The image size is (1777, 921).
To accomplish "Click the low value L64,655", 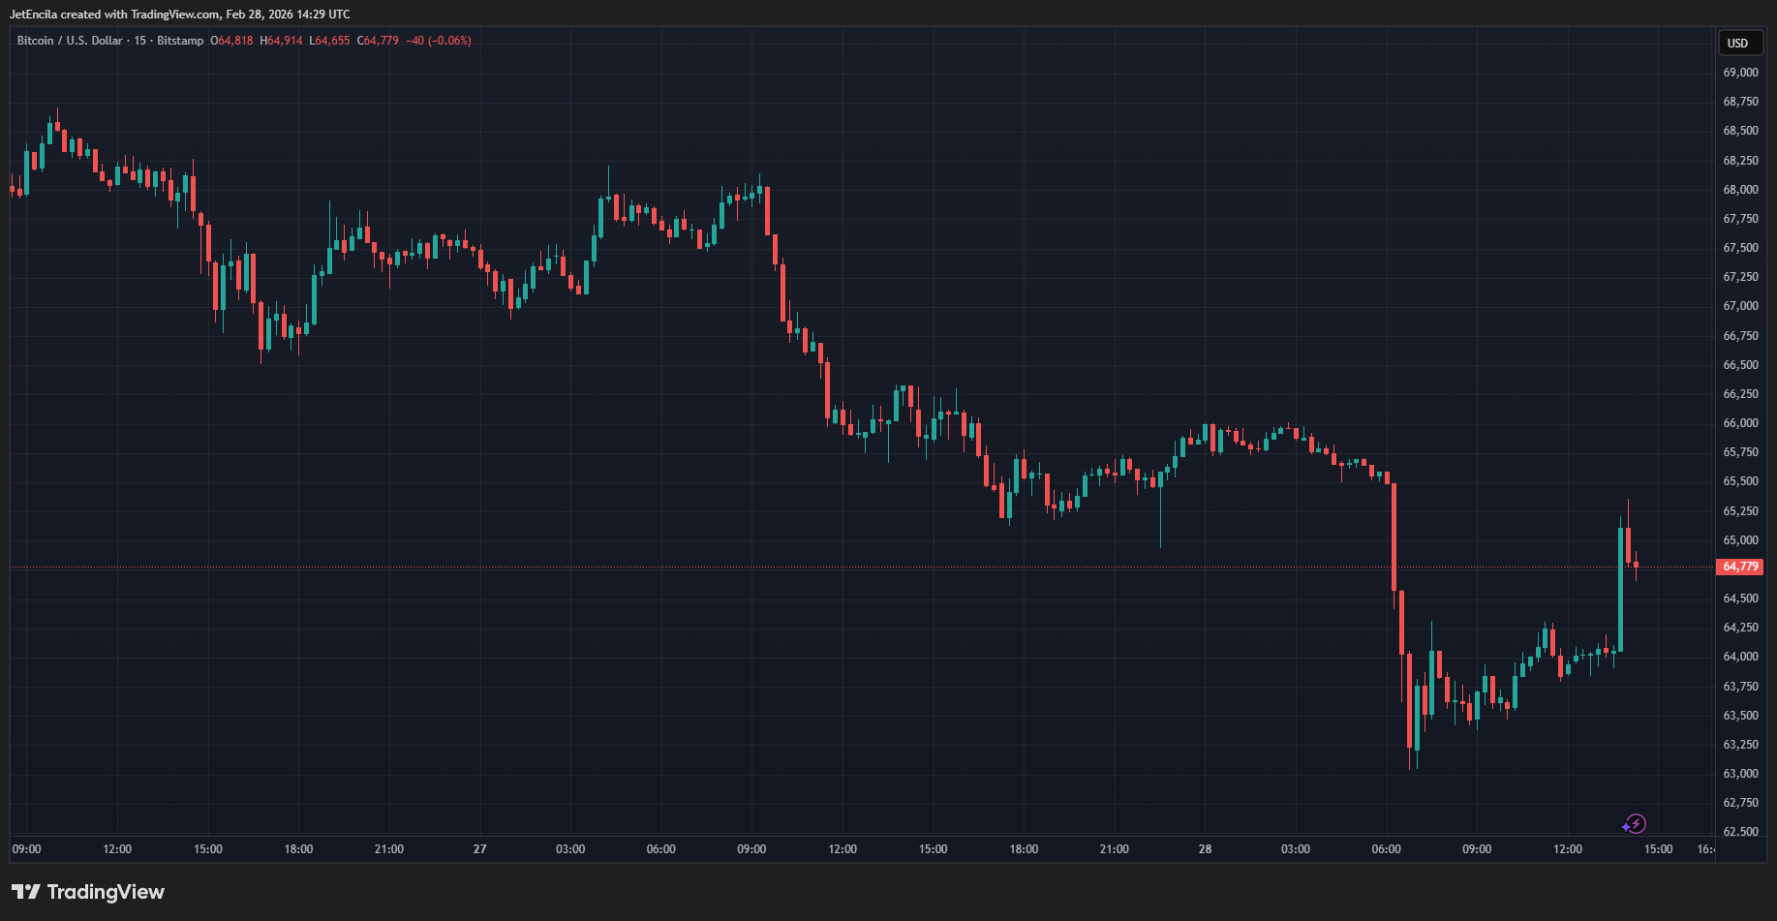I will click(329, 41).
